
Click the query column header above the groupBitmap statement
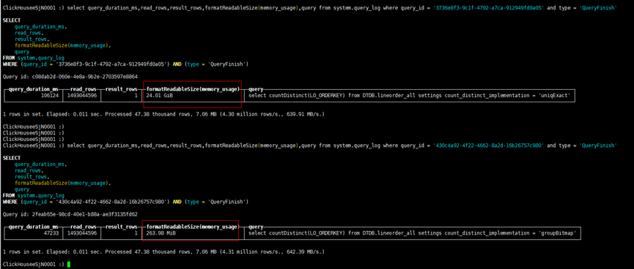(x=256, y=227)
